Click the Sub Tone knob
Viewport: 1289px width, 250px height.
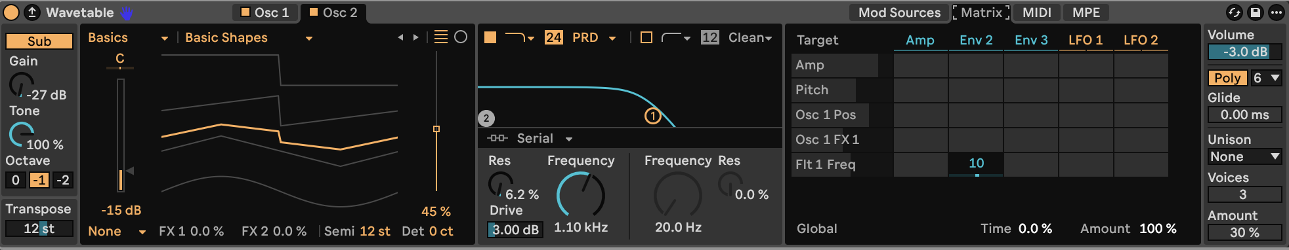22,134
